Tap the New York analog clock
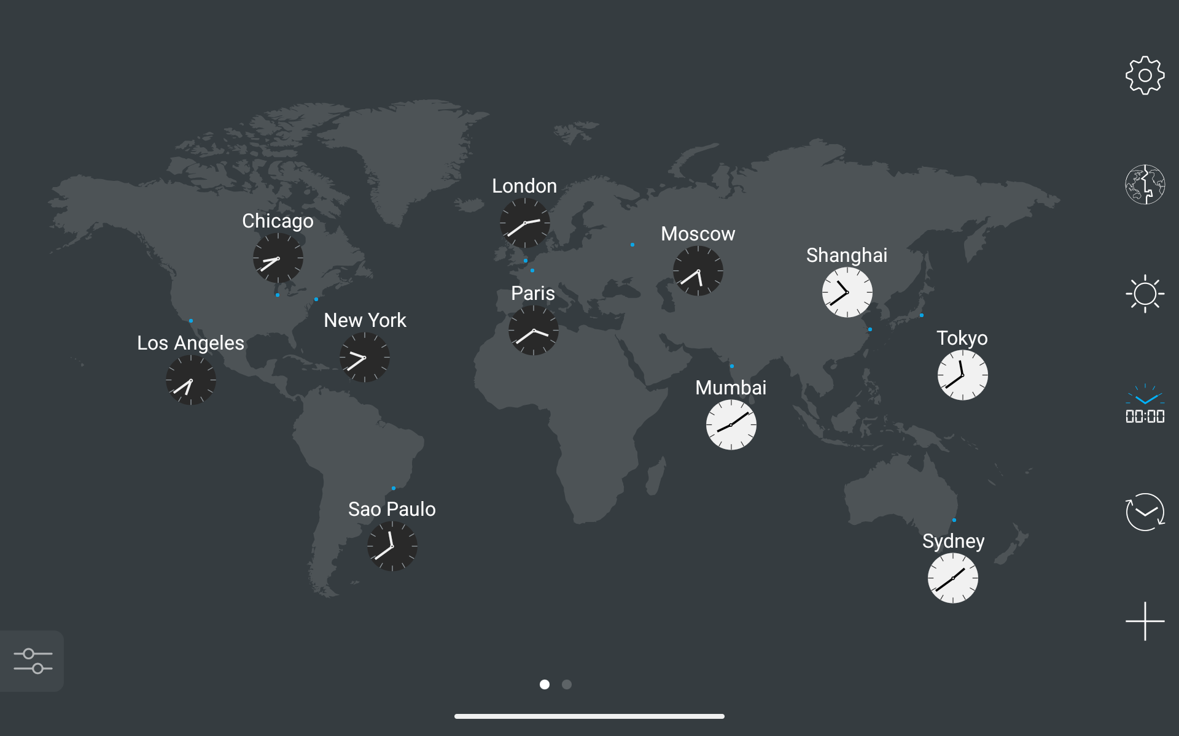The image size is (1179, 736). [x=365, y=358]
